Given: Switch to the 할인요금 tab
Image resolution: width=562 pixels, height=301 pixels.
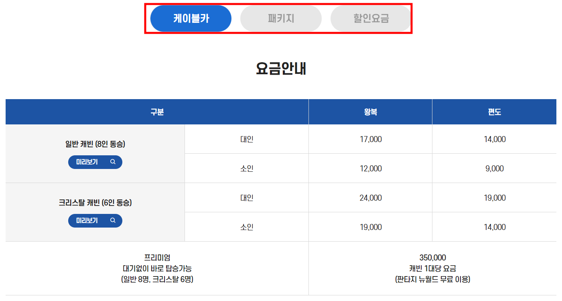Looking at the screenshot, I should tap(370, 18).
